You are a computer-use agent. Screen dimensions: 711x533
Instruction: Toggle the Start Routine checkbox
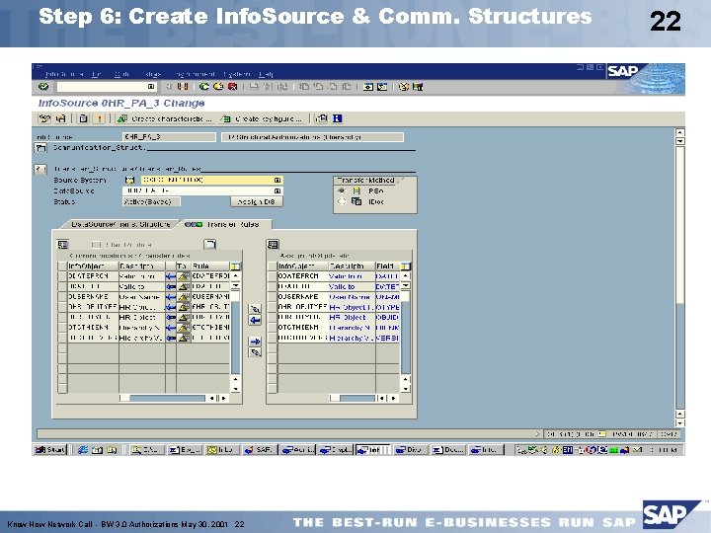click(96, 245)
